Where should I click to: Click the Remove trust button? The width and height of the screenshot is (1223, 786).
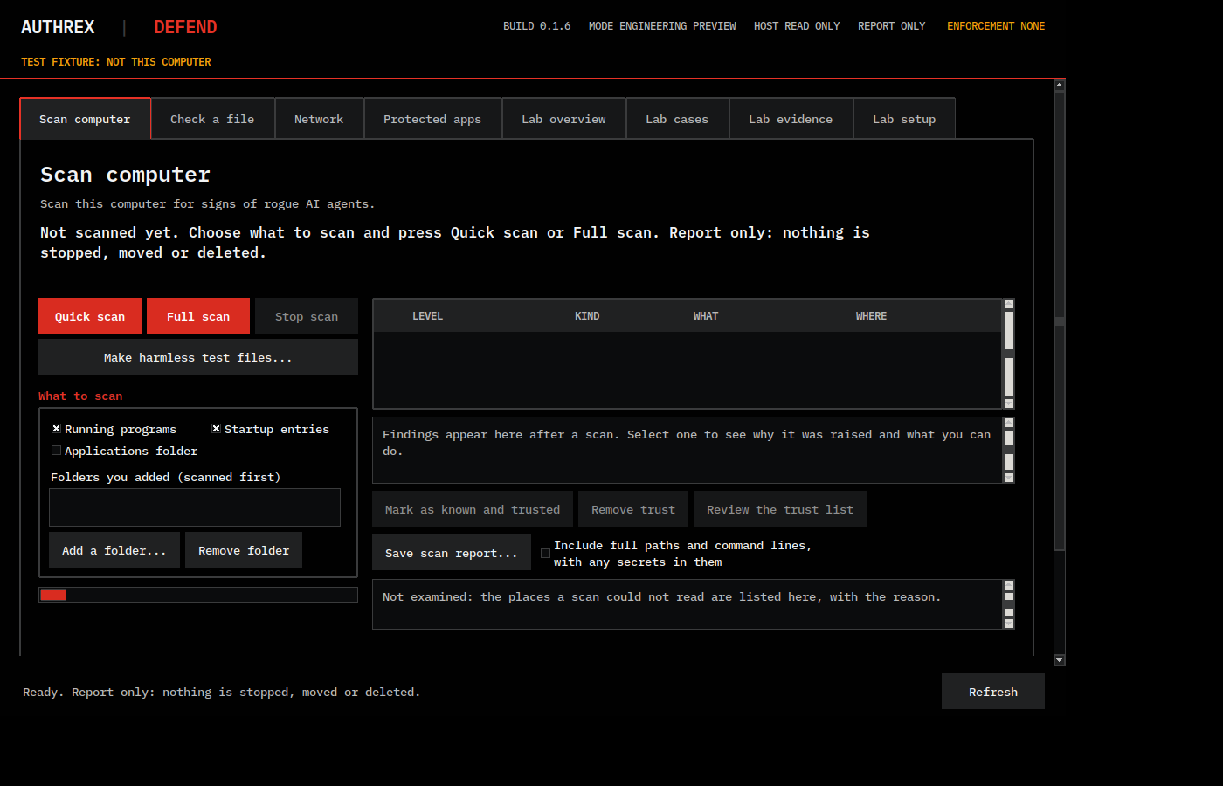tap(633, 509)
